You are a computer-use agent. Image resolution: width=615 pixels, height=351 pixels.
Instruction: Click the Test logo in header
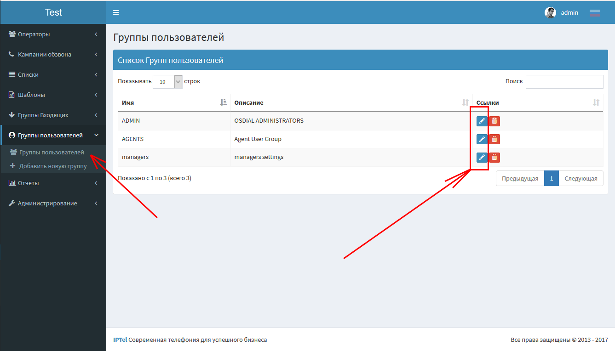[53, 12]
